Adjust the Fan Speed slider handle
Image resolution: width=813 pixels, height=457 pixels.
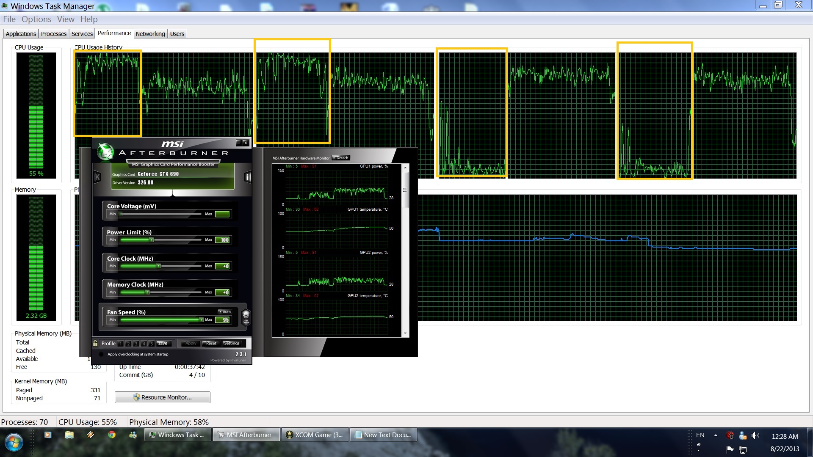201,320
